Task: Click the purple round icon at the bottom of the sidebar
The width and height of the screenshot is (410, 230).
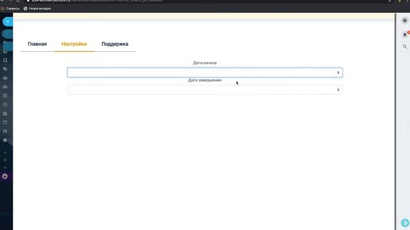Action: point(5,176)
